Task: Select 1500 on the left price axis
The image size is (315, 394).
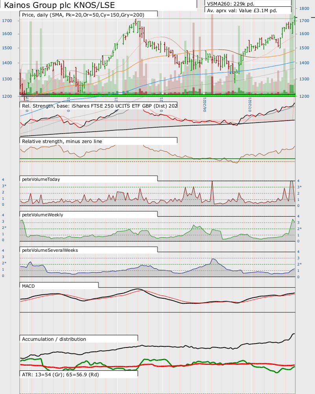Action: tap(7, 48)
